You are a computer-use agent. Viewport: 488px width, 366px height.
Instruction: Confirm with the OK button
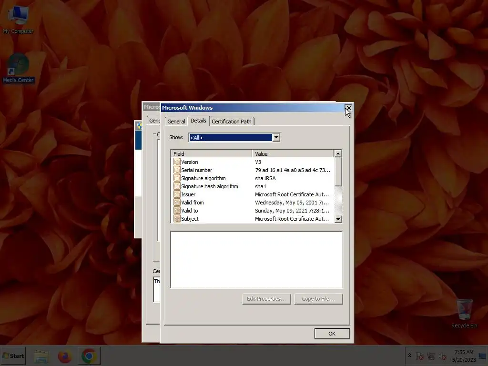pos(332,334)
